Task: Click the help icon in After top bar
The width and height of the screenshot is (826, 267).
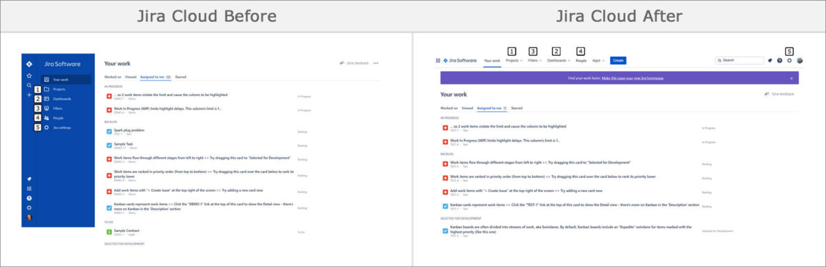Action: pos(779,60)
